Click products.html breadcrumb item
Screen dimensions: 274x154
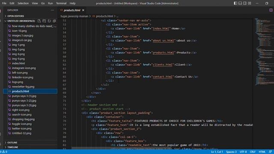click(x=104, y=16)
